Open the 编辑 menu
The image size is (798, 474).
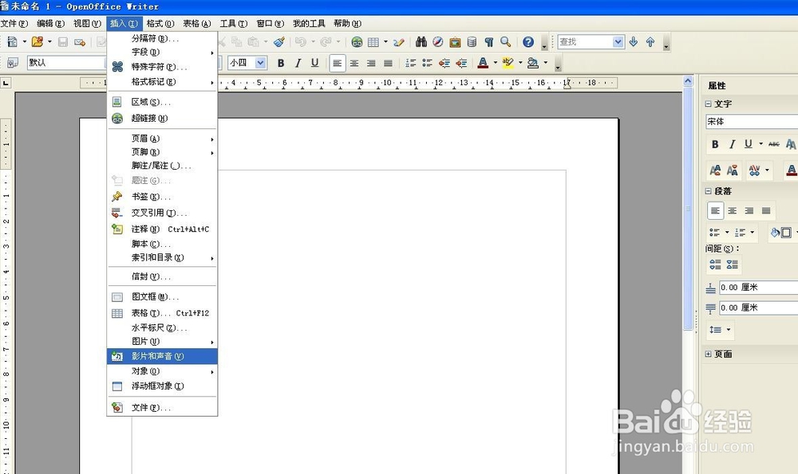point(50,23)
